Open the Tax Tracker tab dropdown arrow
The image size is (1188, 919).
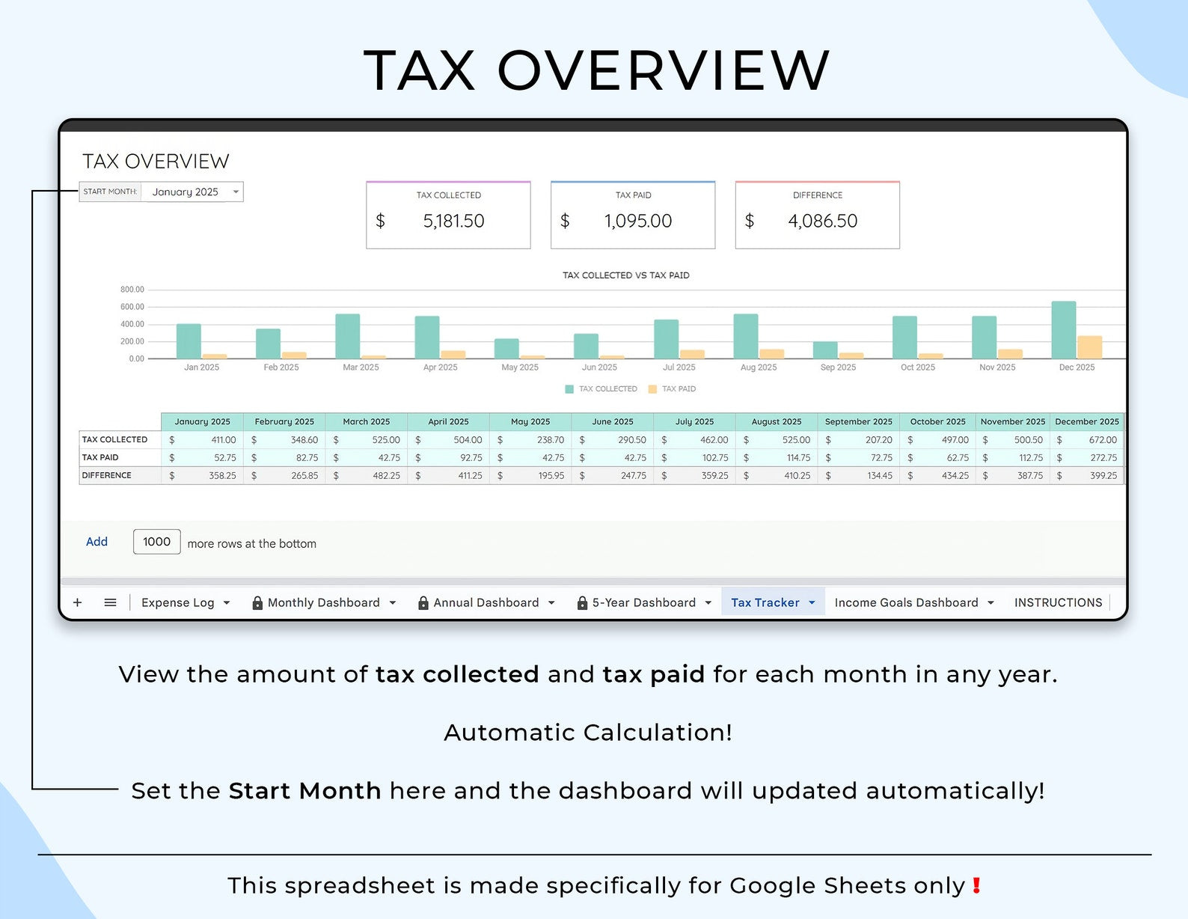(x=812, y=602)
